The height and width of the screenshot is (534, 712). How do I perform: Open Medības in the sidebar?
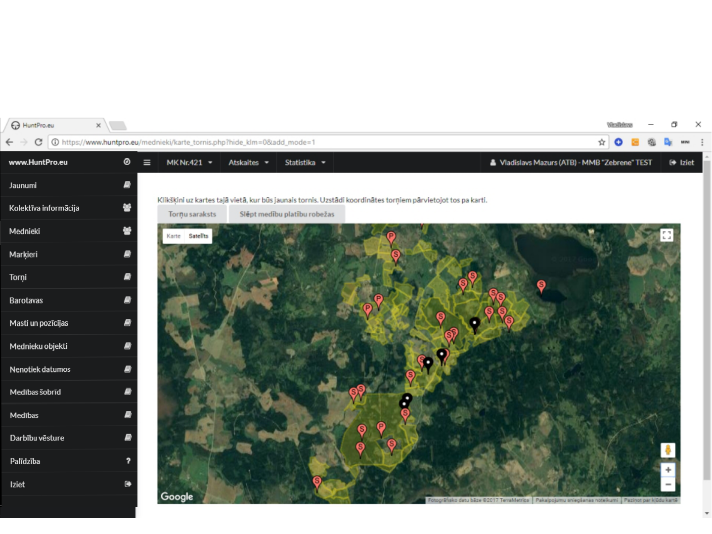click(69, 415)
